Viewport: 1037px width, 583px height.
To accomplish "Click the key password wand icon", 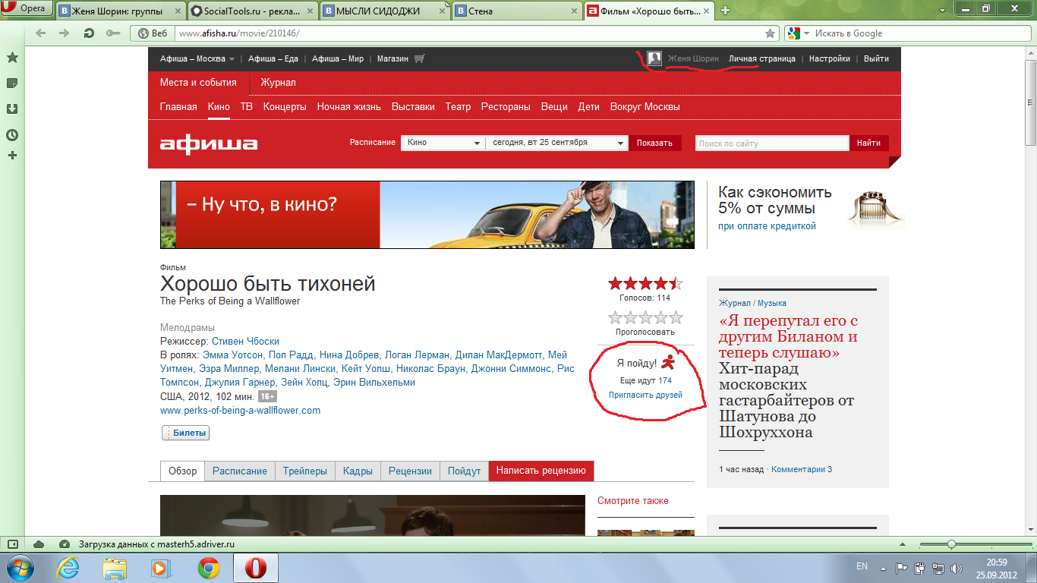I will (x=113, y=33).
